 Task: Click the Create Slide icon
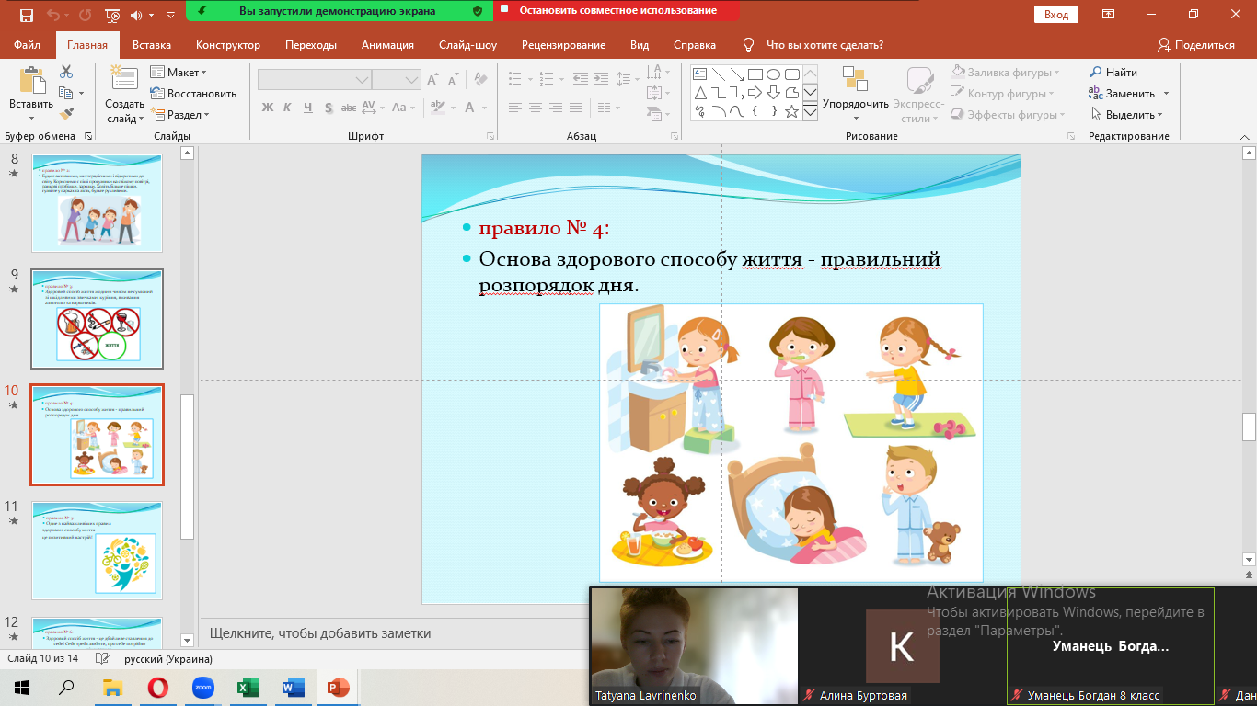point(123,81)
